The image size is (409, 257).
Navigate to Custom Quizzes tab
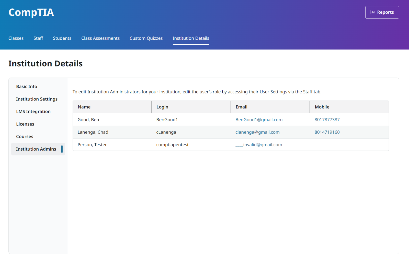pos(146,38)
